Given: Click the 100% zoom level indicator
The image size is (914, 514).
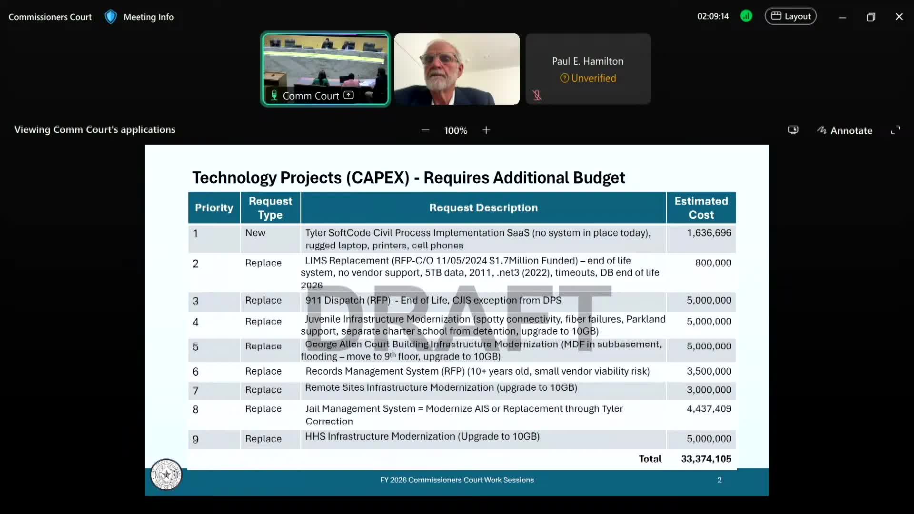Looking at the screenshot, I should coord(456,130).
